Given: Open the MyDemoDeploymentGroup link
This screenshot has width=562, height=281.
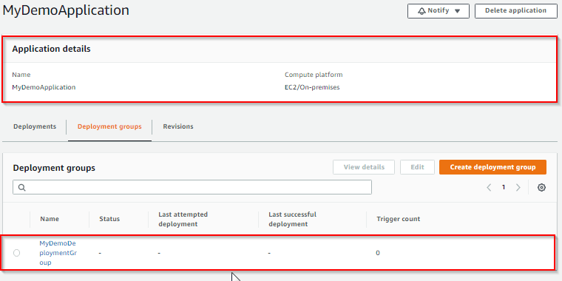Looking at the screenshot, I should pos(58,253).
